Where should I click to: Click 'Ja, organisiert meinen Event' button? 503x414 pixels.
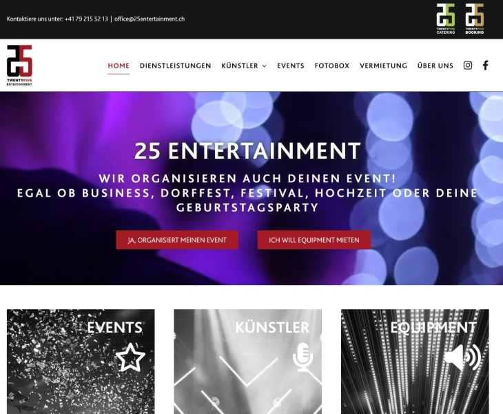pos(177,240)
